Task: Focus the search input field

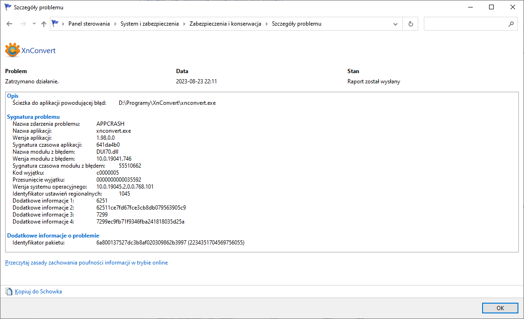Action: coord(466,24)
